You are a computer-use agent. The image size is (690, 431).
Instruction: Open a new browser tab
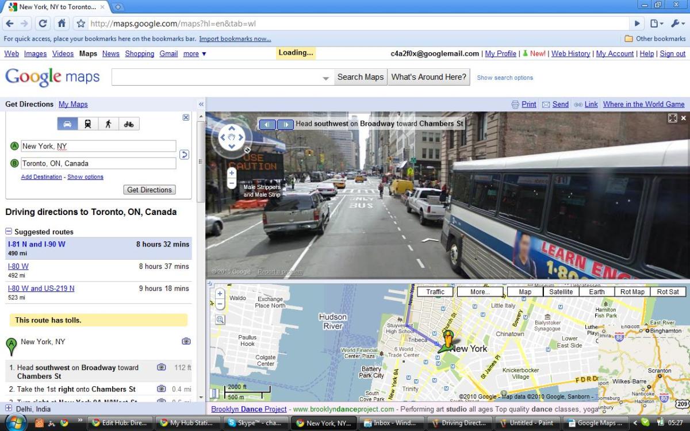tap(118, 7)
